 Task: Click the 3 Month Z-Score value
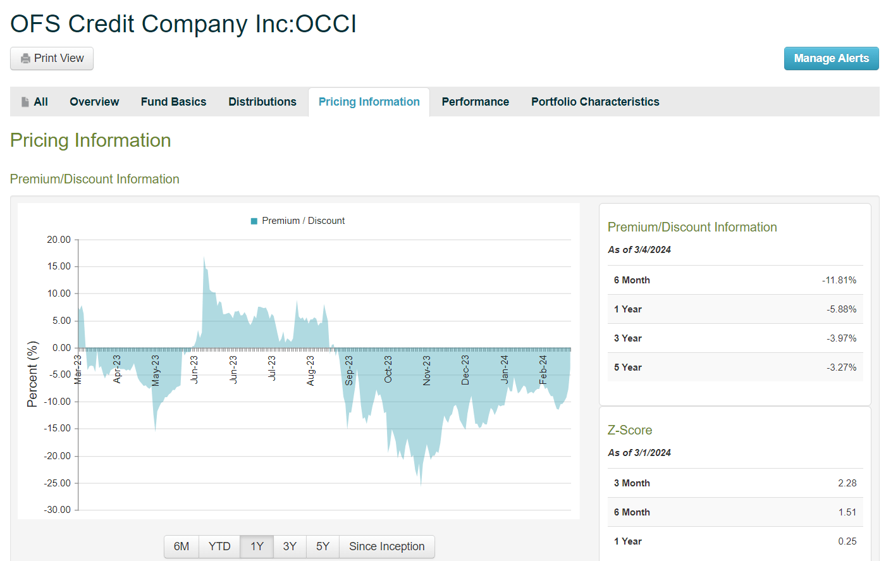(848, 483)
